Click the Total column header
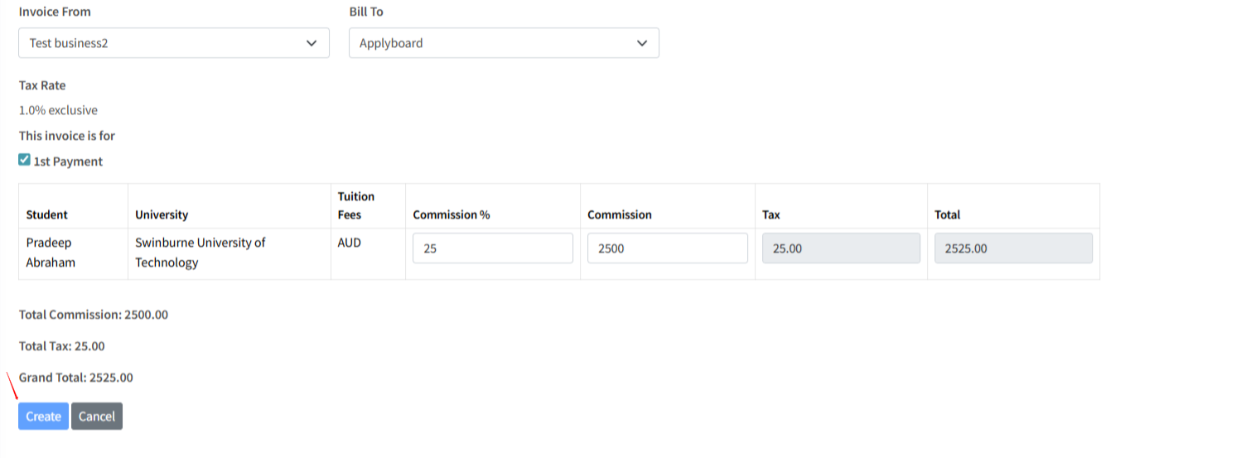The image size is (1246, 458). 947,215
